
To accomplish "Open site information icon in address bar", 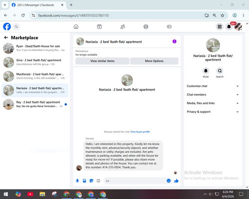I will [x=33, y=15].
